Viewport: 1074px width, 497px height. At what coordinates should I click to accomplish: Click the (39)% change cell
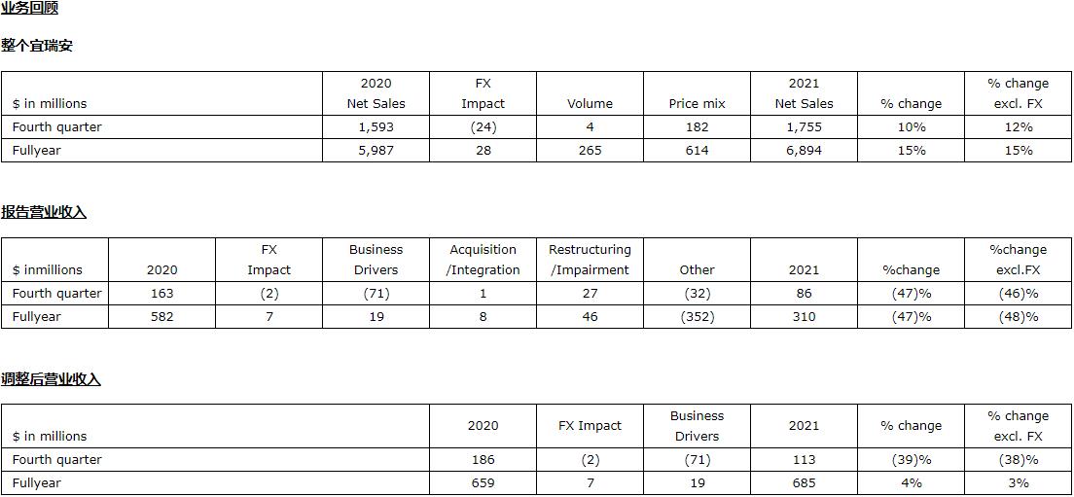tap(911, 460)
